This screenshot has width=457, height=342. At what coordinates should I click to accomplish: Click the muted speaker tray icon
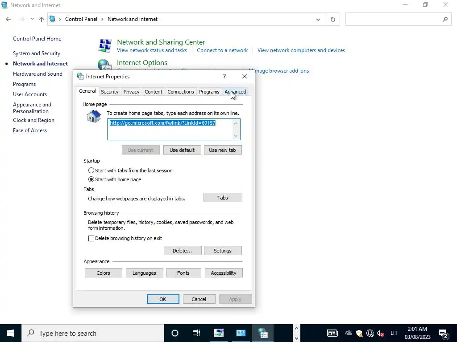[x=380, y=333]
